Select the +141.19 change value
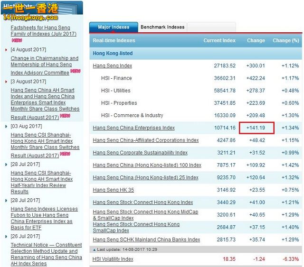The width and height of the screenshot is (304, 267). click(256, 128)
